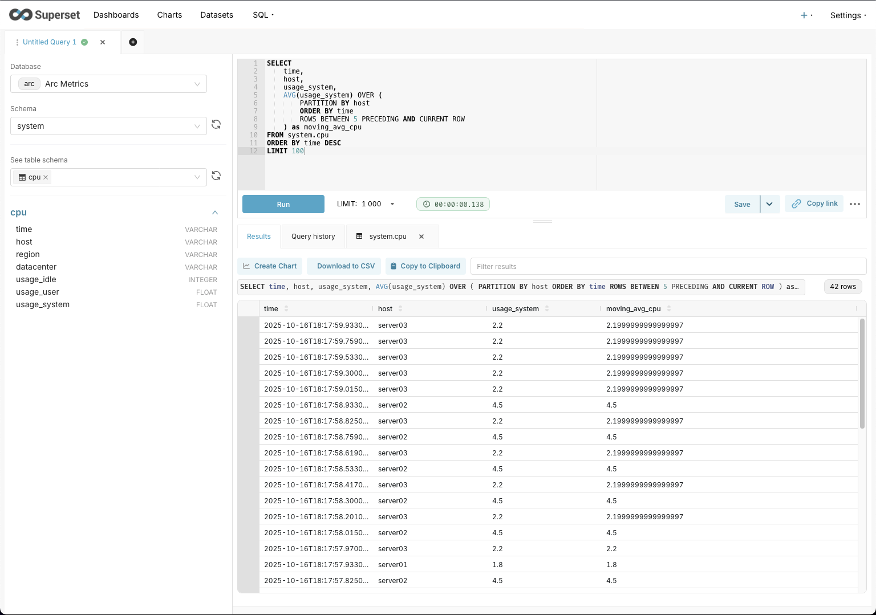The width and height of the screenshot is (876, 615).
Task: Refresh the table list
Action: tap(216, 176)
